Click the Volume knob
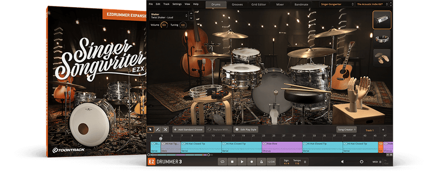This screenshot has height=178, width=440. (164, 25)
